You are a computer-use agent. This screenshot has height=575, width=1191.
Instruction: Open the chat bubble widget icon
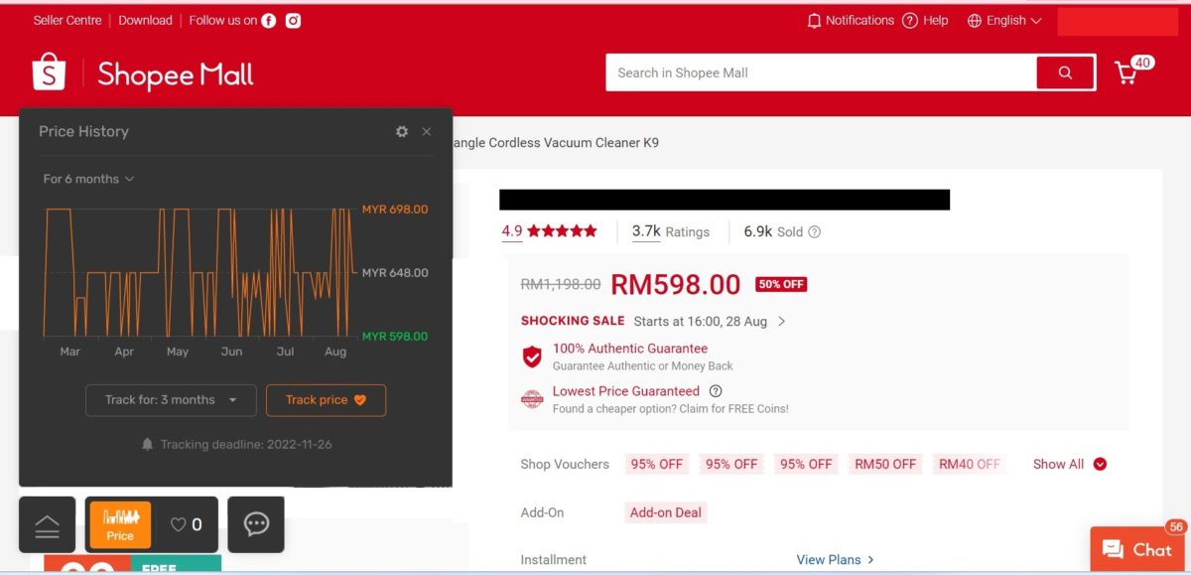(256, 524)
